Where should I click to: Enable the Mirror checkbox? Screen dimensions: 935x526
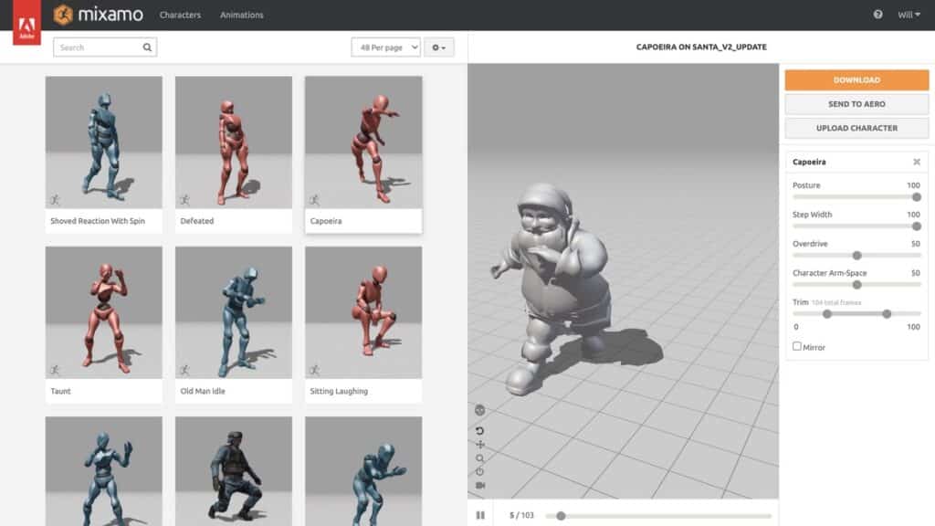797,347
